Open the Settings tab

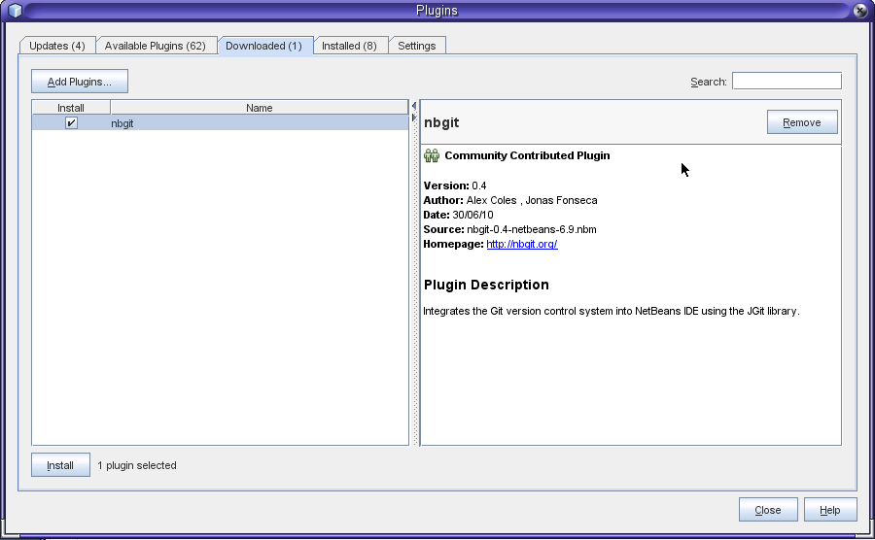coord(417,46)
